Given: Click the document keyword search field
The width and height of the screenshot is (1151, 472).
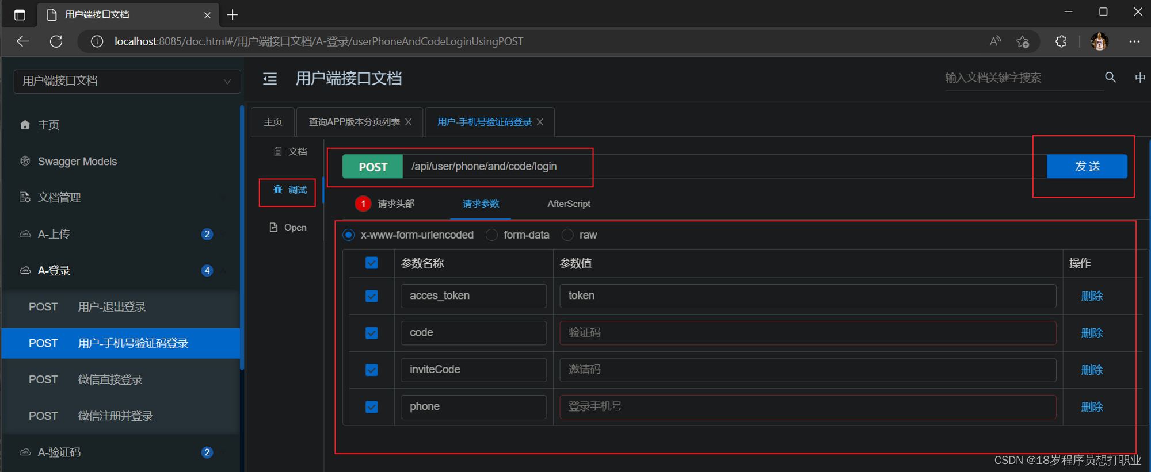Looking at the screenshot, I should click(1024, 78).
